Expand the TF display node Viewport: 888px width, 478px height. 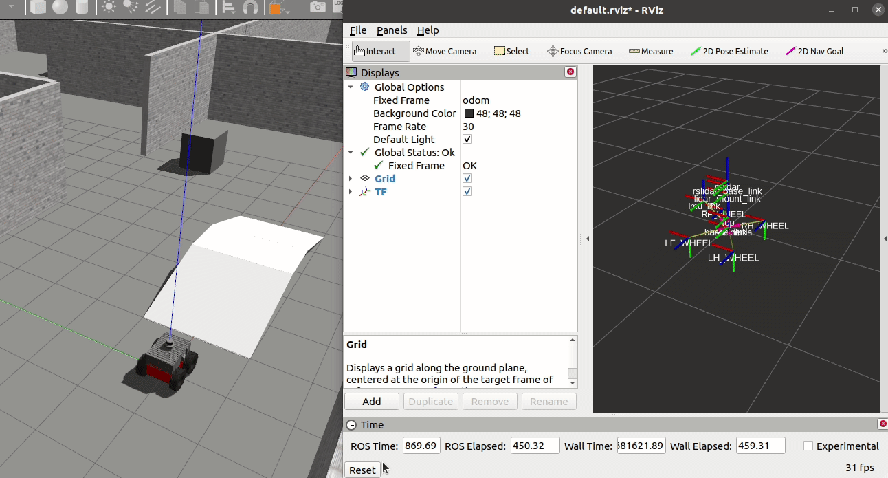(x=351, y=192)
